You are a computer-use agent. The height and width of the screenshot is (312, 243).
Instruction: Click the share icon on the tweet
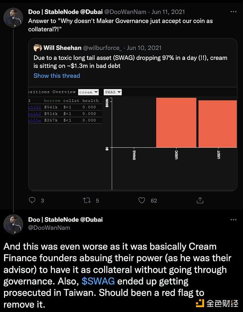[200, 200]
